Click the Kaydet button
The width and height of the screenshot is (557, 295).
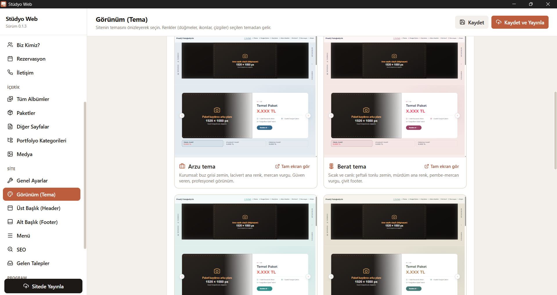point(472,22)
